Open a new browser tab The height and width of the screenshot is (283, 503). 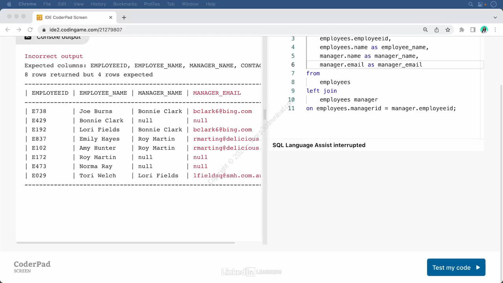click(124, 17)
